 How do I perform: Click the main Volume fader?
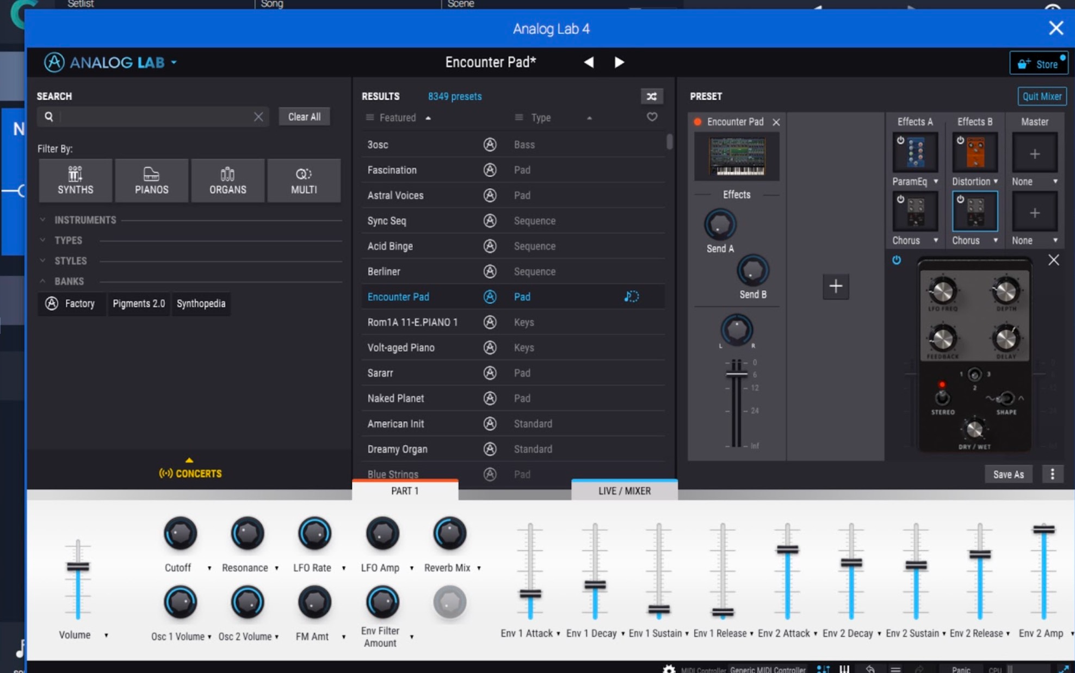pos(78,566)
